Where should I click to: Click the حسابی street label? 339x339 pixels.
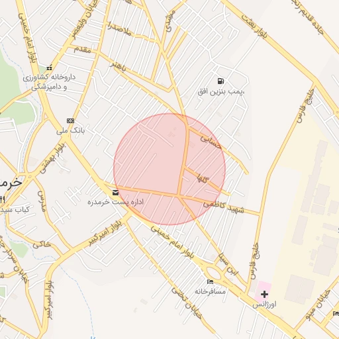[211, 142]
